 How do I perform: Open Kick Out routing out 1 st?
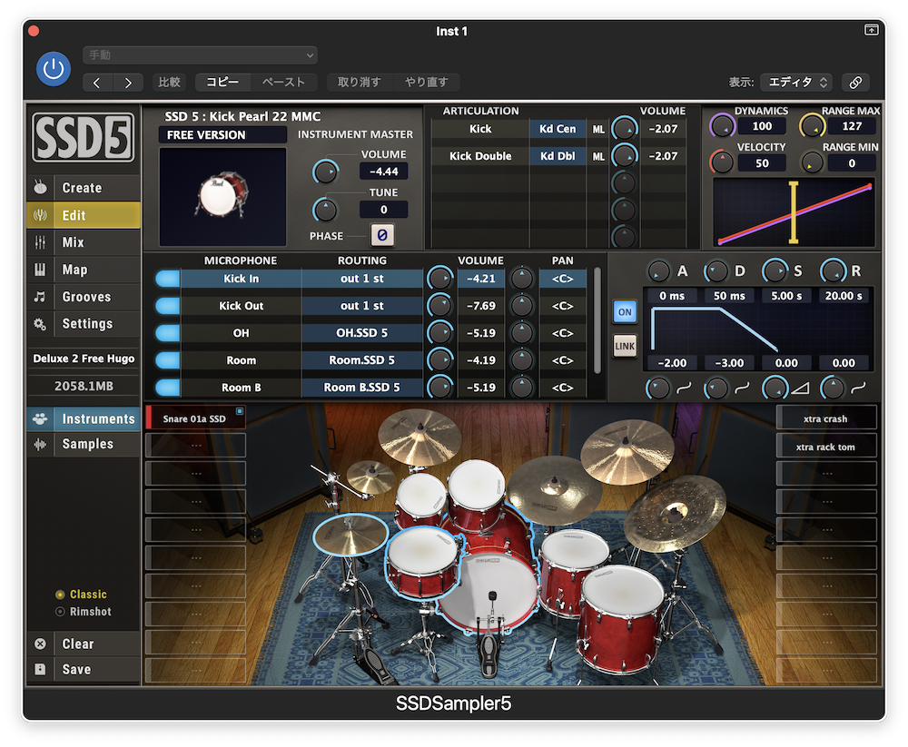pos(362,306)
